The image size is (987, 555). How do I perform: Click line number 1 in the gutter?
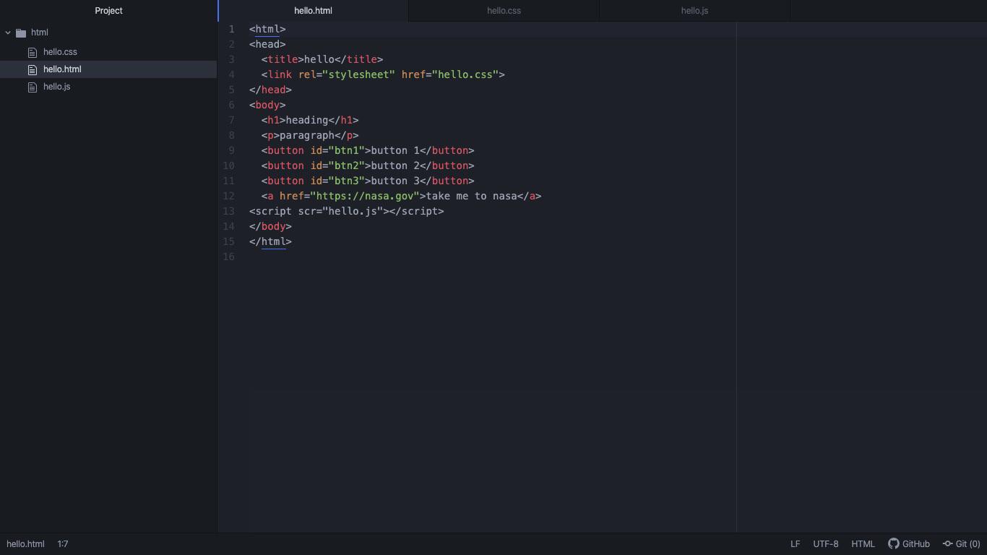(x=232, y=30)
